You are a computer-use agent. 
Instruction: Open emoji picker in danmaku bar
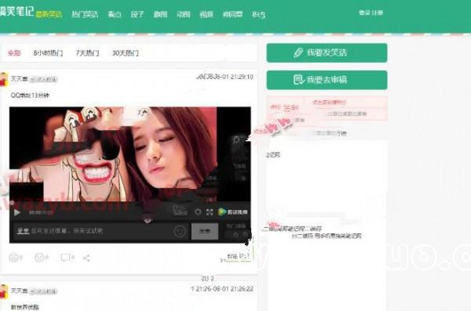tap(180, 231)
